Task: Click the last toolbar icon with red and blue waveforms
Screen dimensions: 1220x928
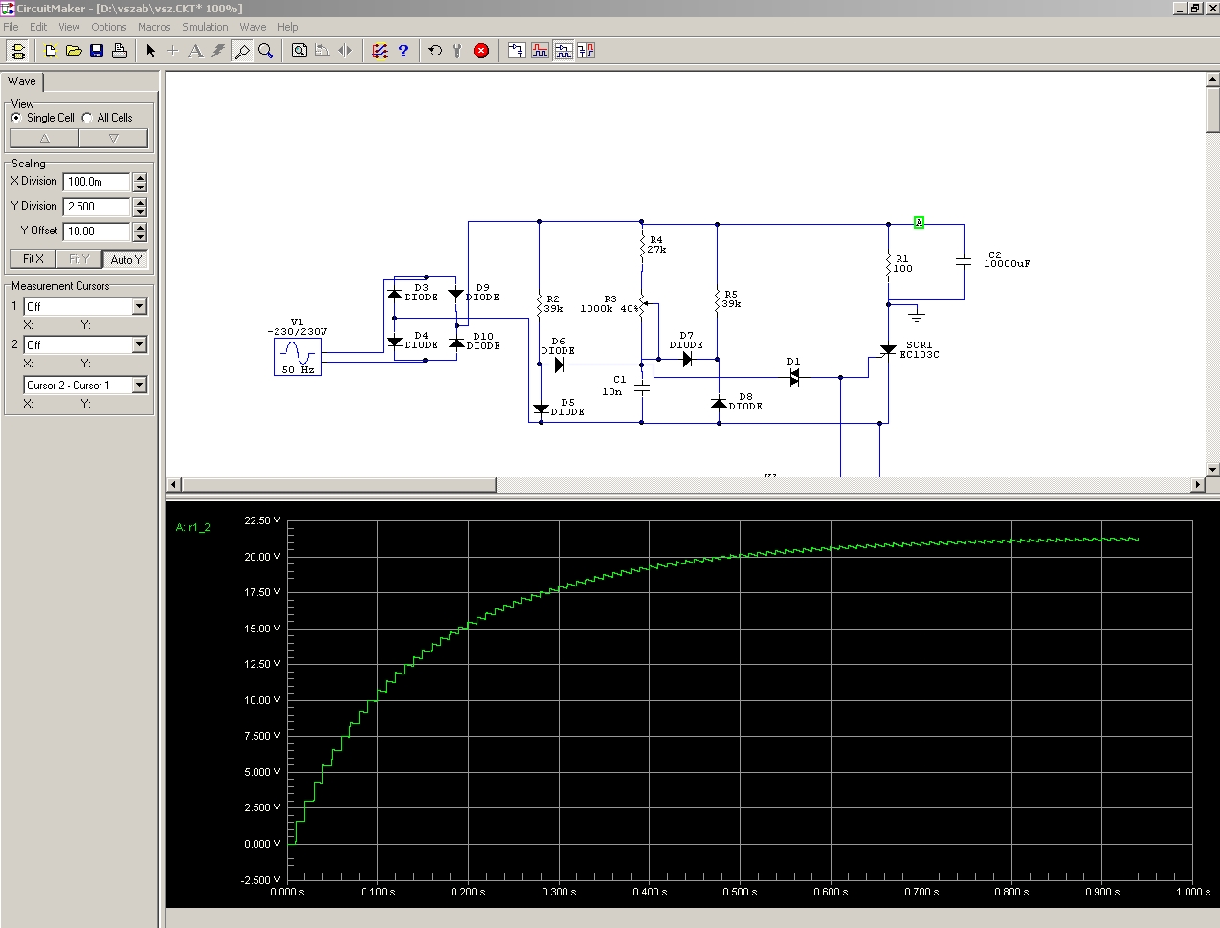Action: (586, 51)
